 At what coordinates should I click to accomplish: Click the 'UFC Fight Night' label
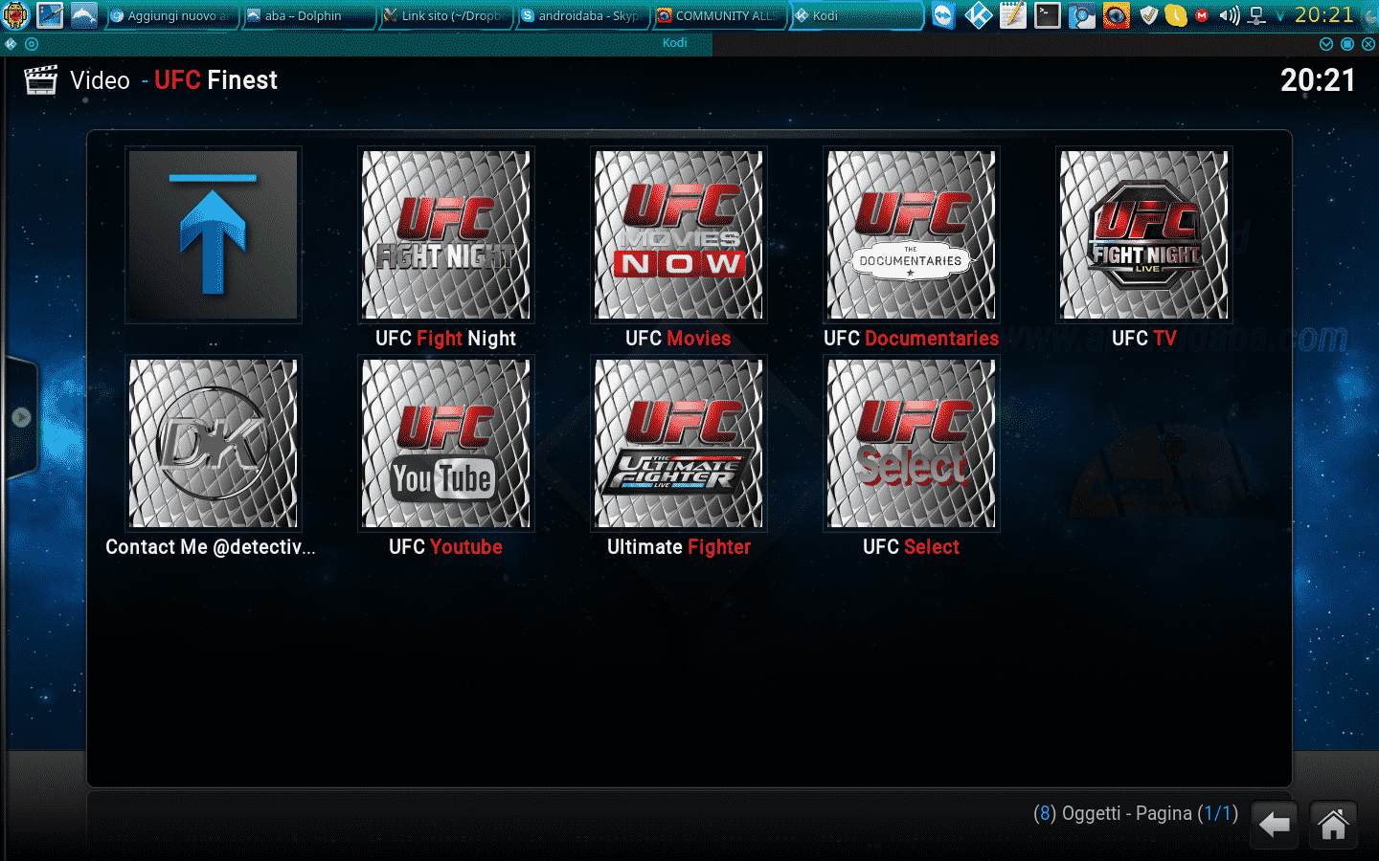click(445, 339)
